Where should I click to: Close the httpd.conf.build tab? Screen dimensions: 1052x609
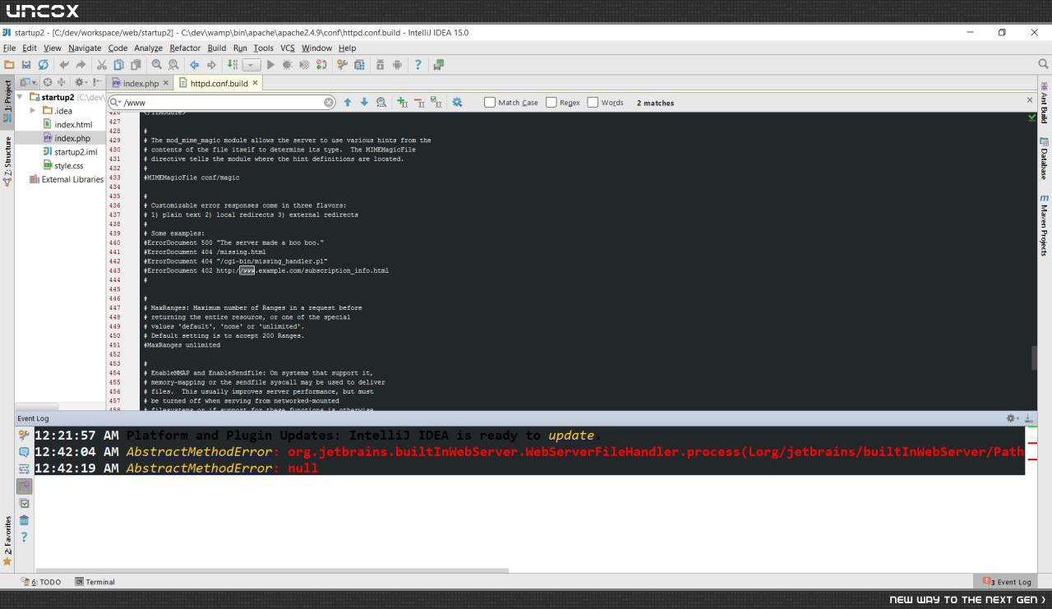pos(255,83)
